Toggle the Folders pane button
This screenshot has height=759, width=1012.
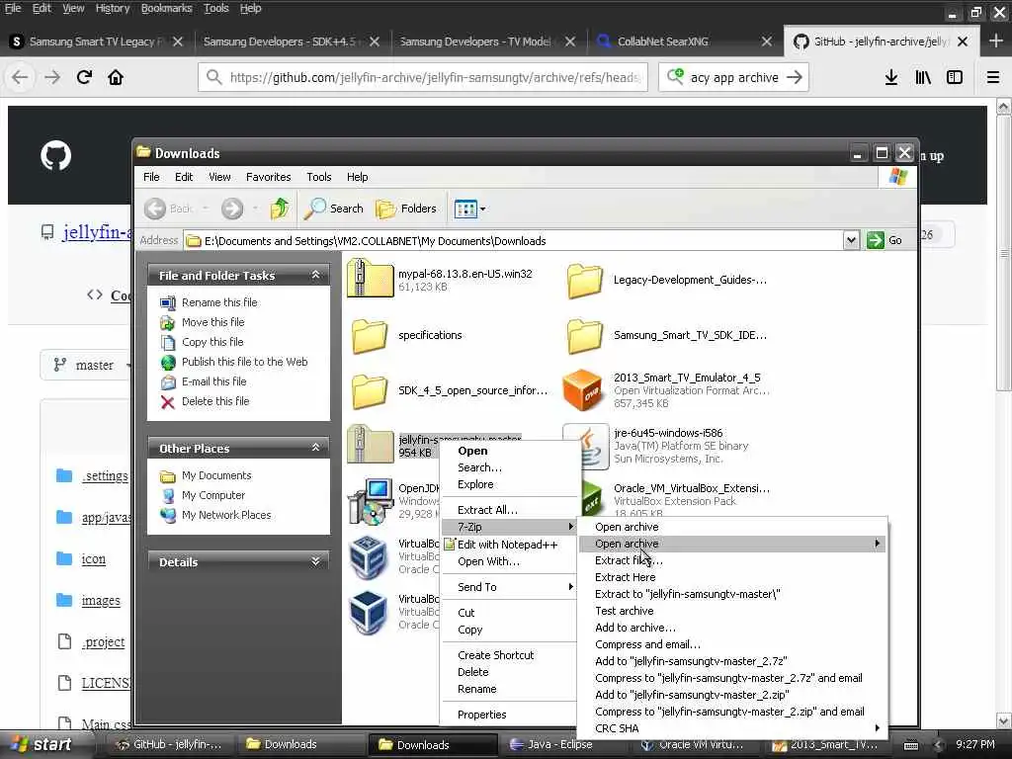(x=406, y=209)
